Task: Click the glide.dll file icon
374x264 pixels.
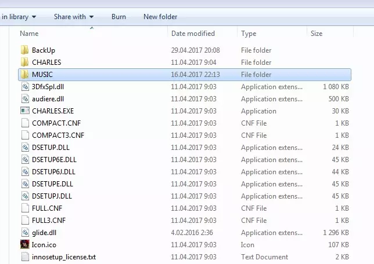Action: [x=24, y=232]
